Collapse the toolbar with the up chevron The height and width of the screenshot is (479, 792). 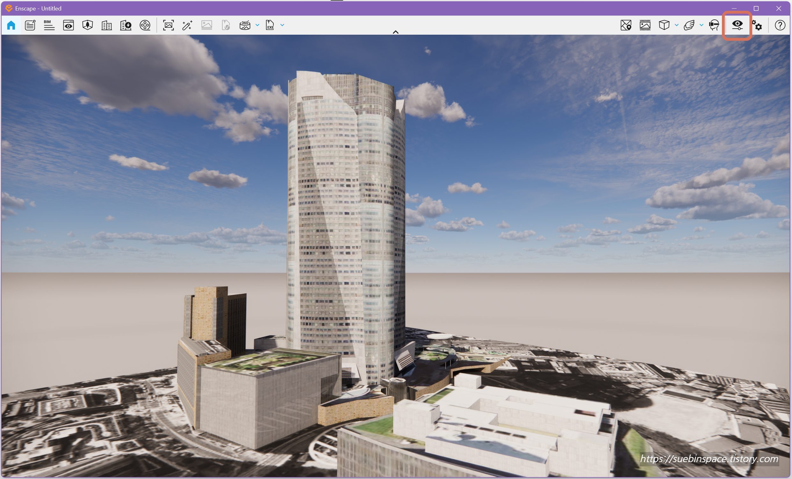pos(396,32)
